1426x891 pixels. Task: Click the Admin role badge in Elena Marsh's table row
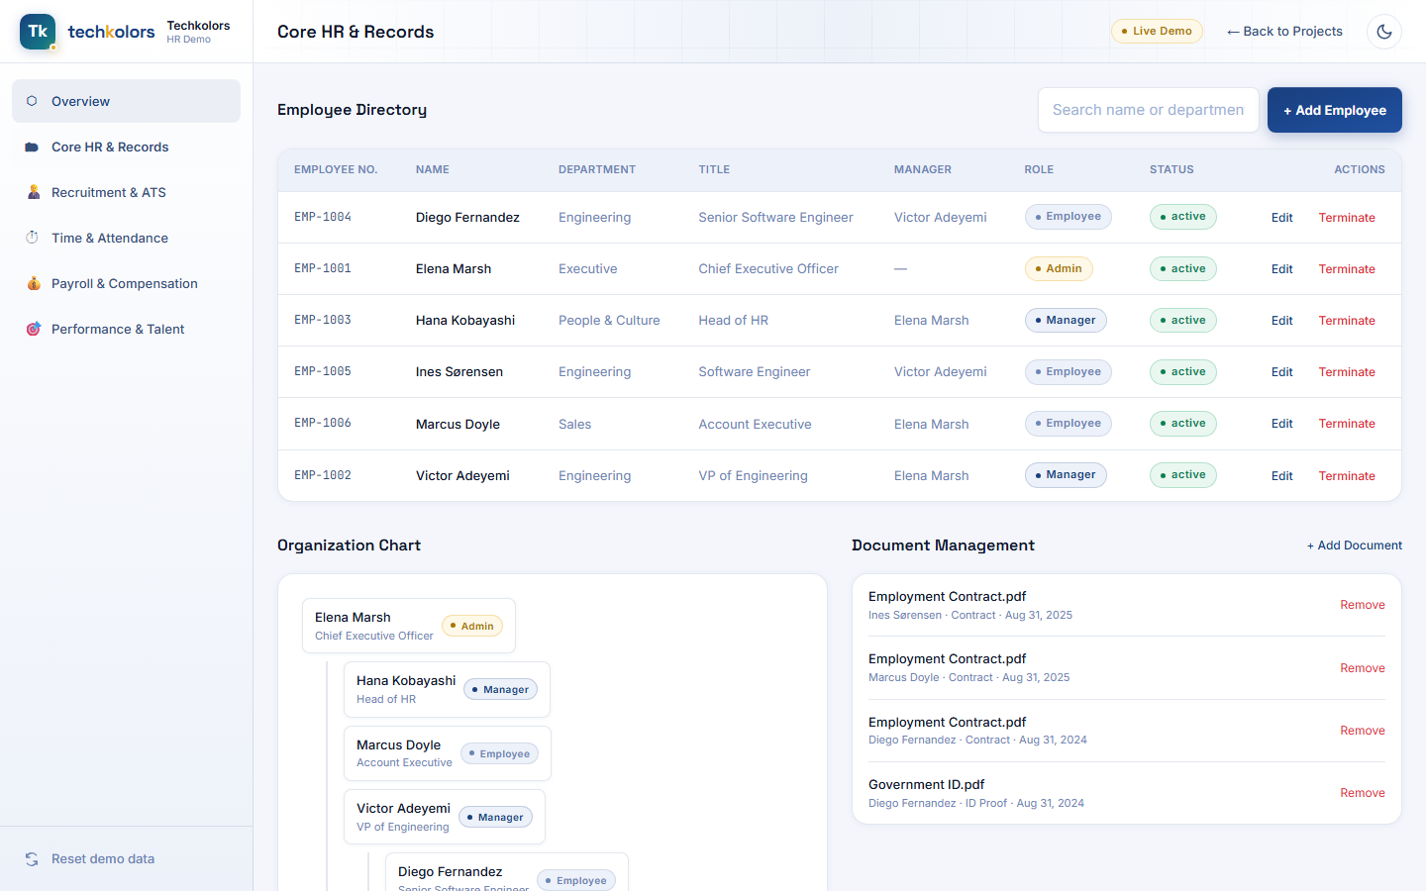click(1059, 268)
